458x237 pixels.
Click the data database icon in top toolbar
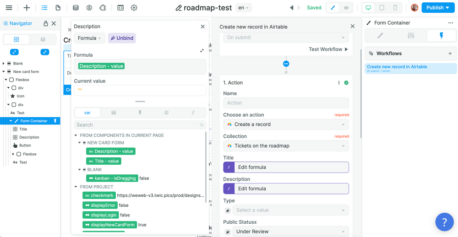[x=76, y=8]
